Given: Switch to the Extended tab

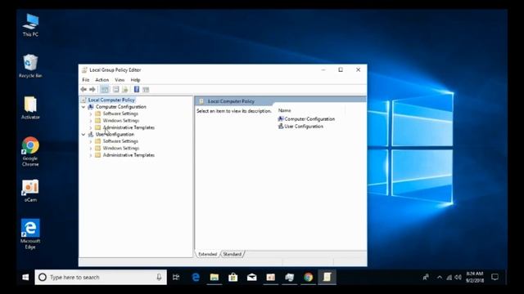Looking at the screenshot, I should [207, 254].
